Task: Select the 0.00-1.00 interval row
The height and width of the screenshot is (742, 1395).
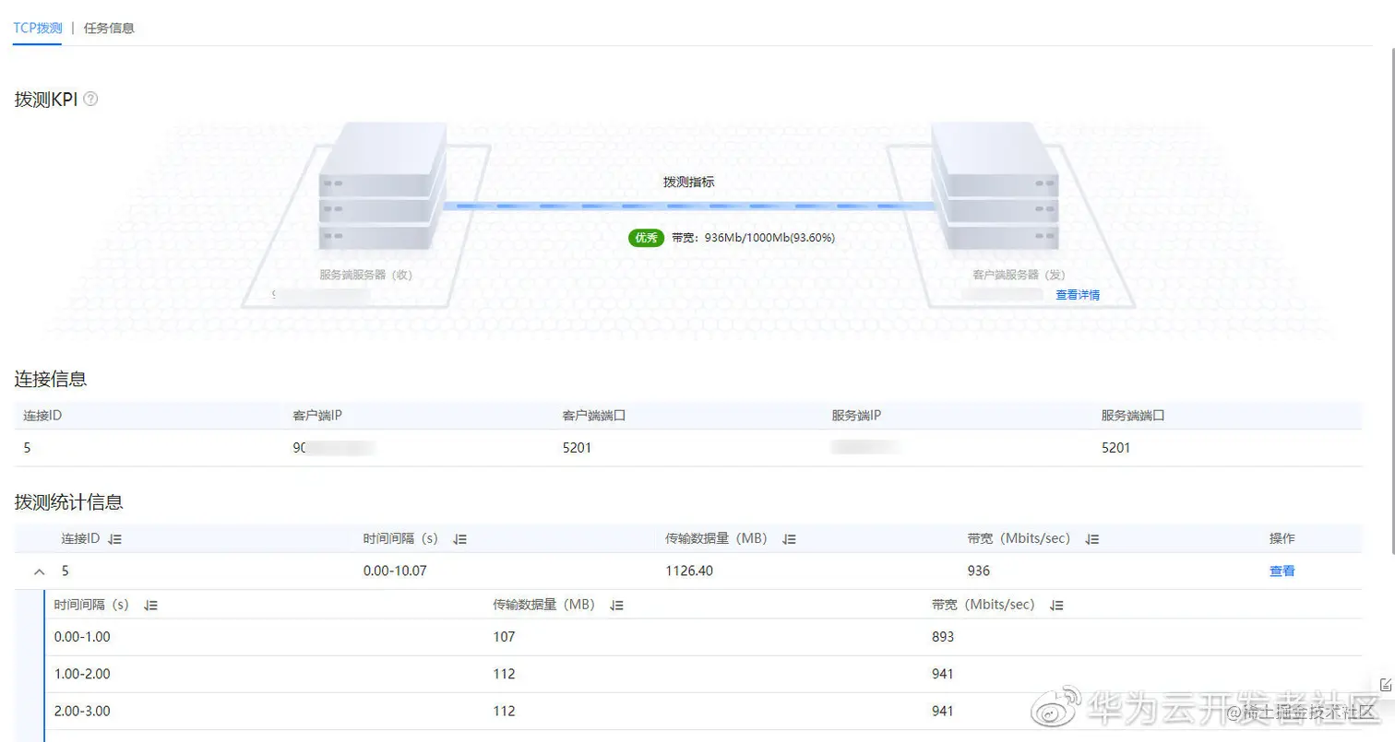Action: click(x=703, y=637)
